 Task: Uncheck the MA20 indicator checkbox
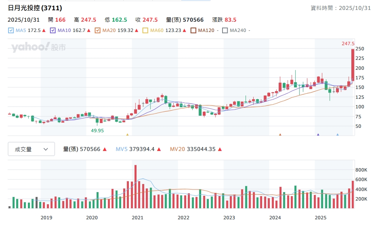(x=97, y=30)
